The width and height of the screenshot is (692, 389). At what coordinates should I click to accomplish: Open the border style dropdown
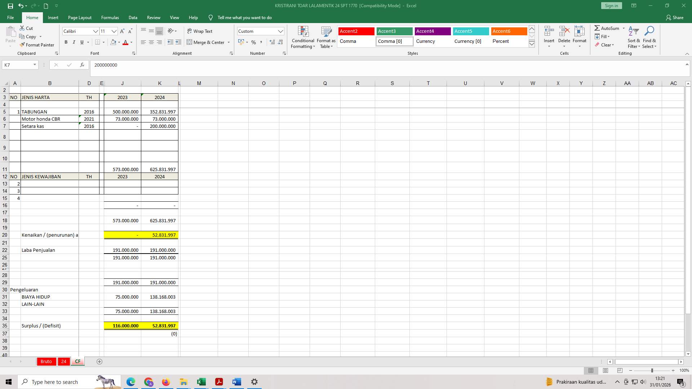[x=103, y=42]
